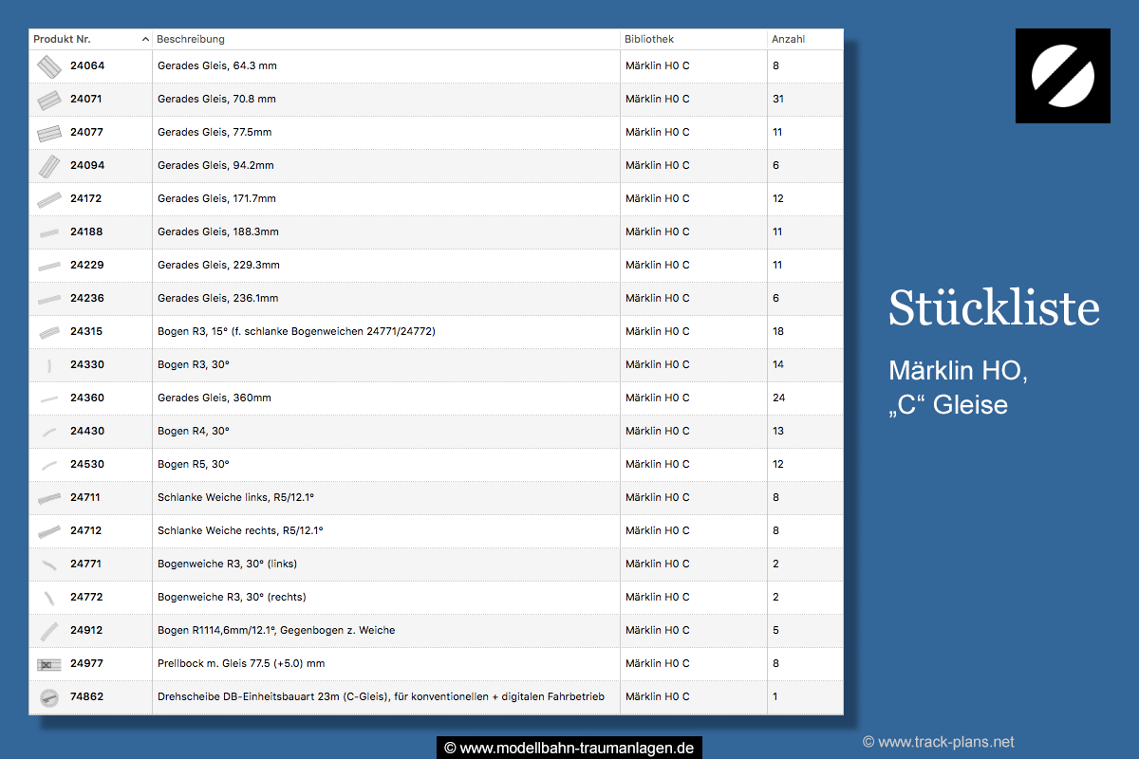Click the track icon for product 24064

point(48,66)
